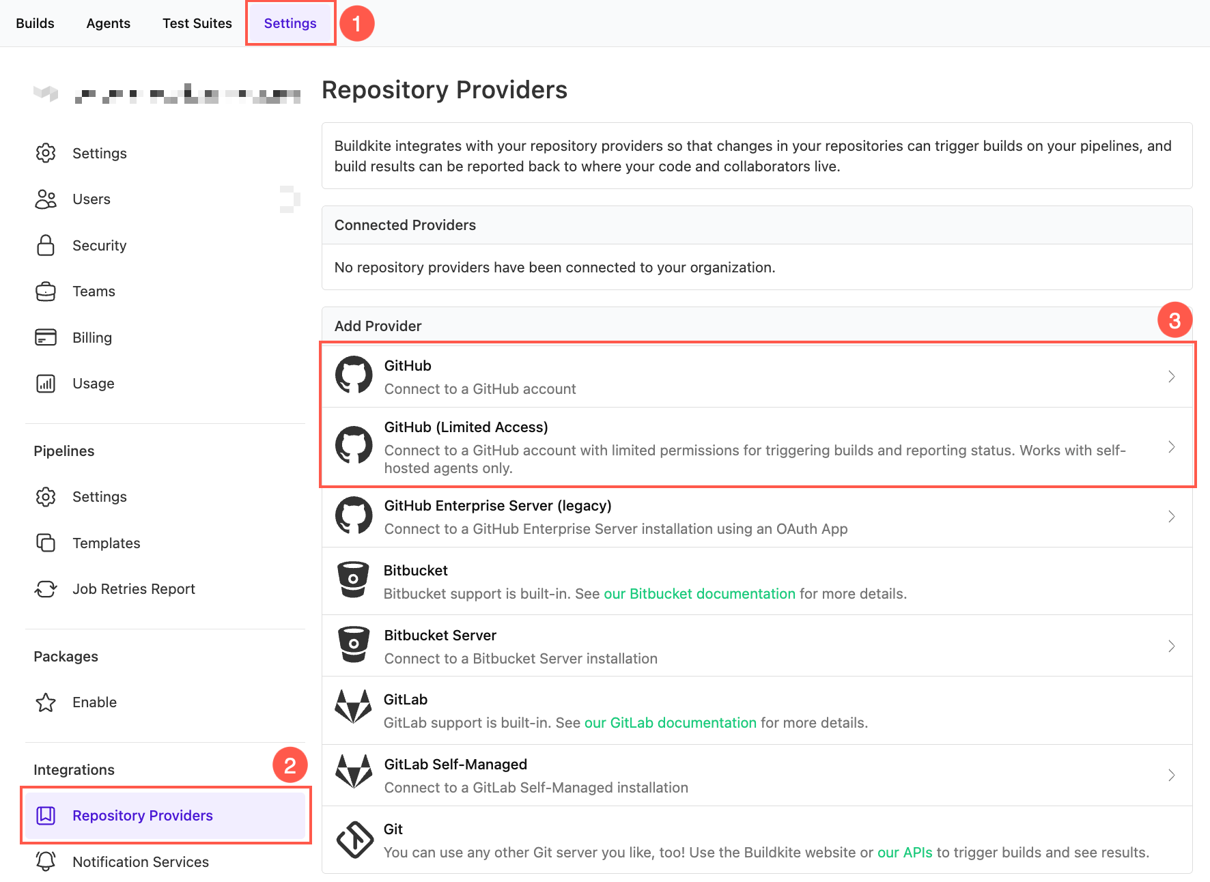Click the Job Retries Report refresh icon
This screenshot has width=1210, height=882.
(x=45, y=588)
